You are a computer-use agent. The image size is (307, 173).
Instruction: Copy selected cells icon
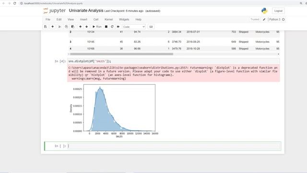pos(66,27)
